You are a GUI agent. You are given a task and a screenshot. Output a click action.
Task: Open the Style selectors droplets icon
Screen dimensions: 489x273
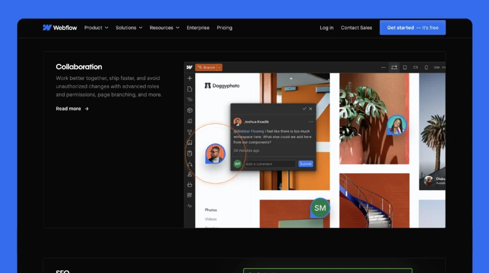[x=190, y=132]
